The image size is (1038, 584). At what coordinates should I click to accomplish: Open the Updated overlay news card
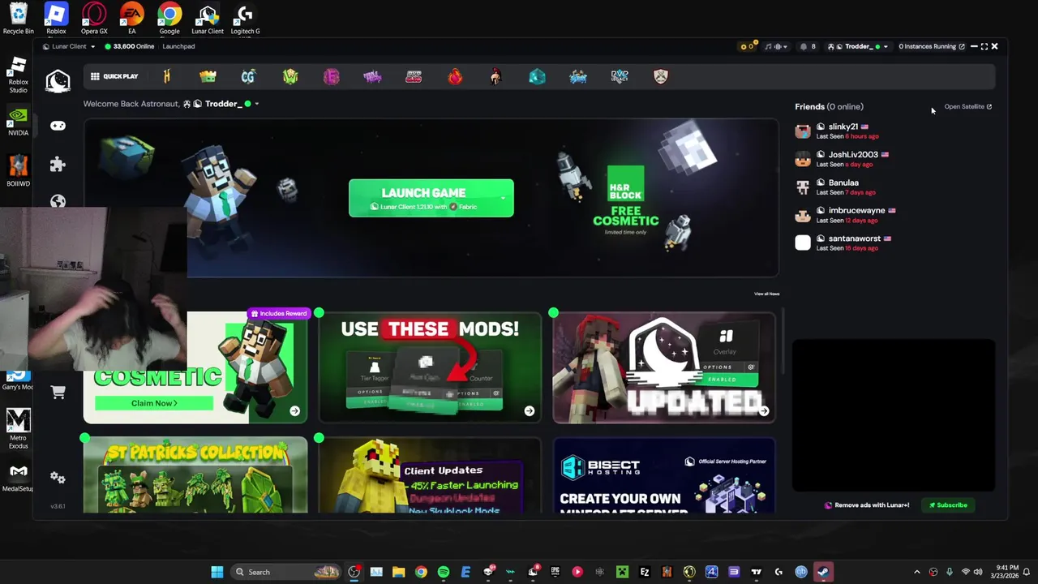[664, 367]
